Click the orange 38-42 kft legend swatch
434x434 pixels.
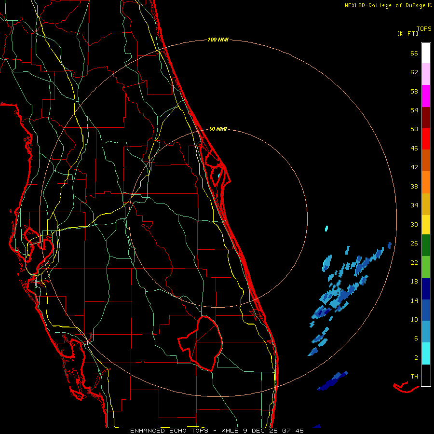coord(426,182)
